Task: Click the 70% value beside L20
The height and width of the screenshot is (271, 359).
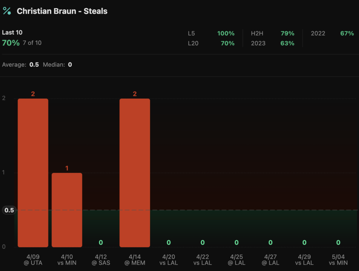Action: pyautogui.click(x=228, y=43)
